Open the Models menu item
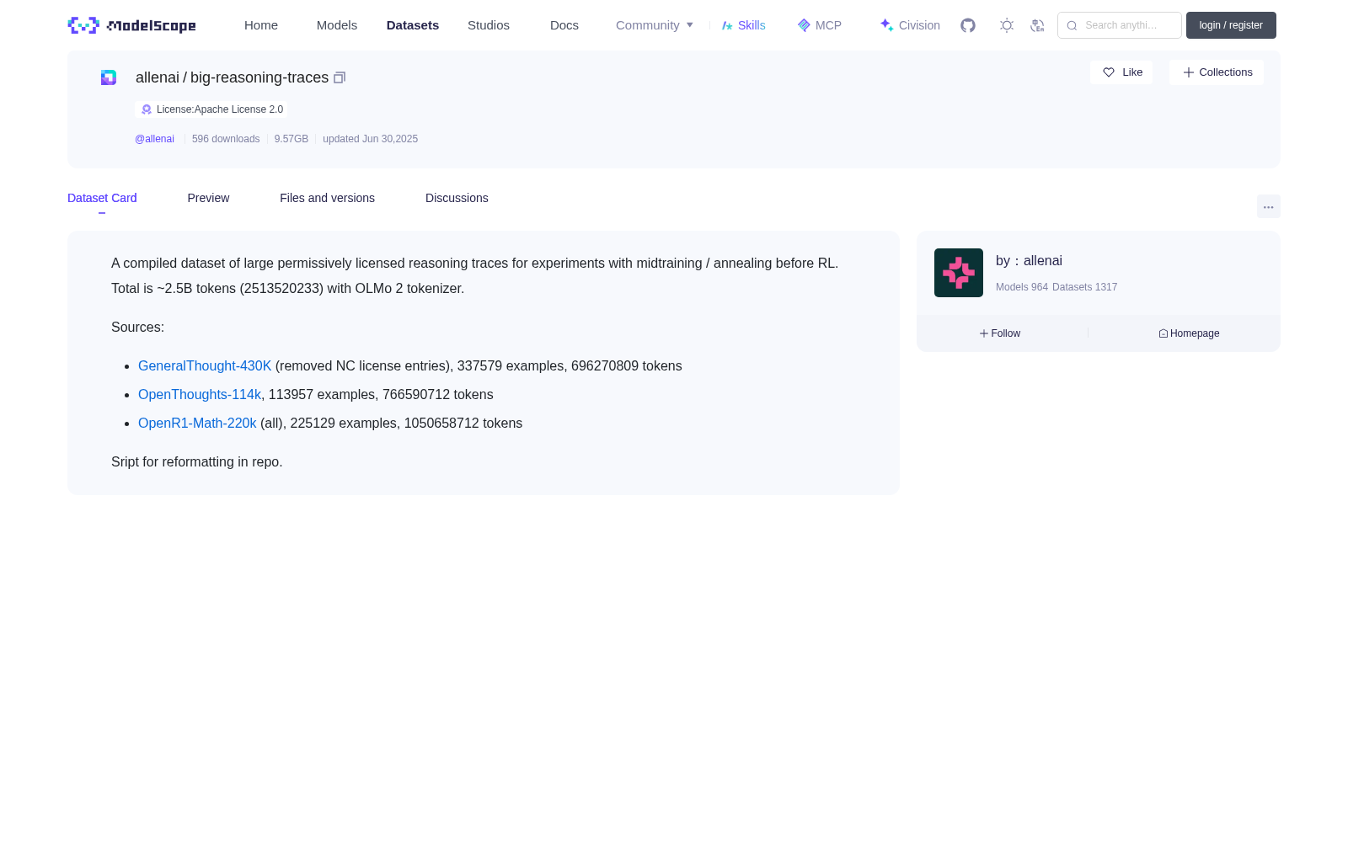Image resolution: width=1348 pixels, height=842 pixels. 337,25
